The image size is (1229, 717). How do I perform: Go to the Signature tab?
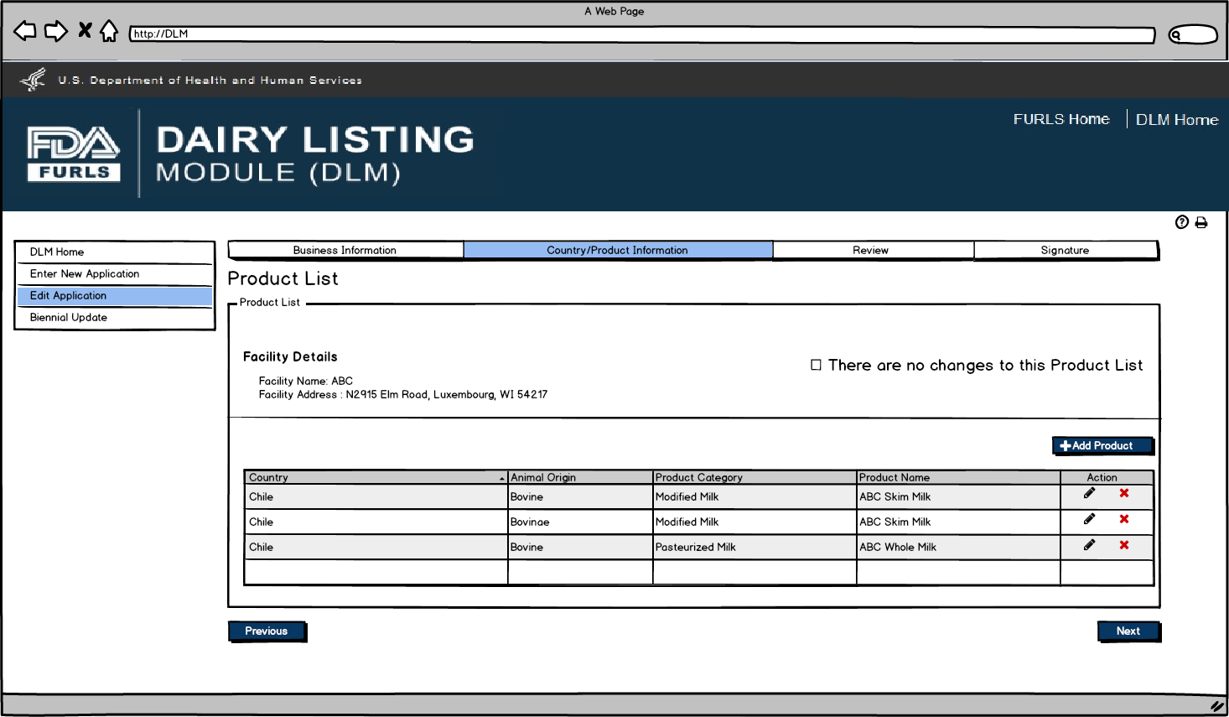pyautogui.click(x=1065, y=250)
